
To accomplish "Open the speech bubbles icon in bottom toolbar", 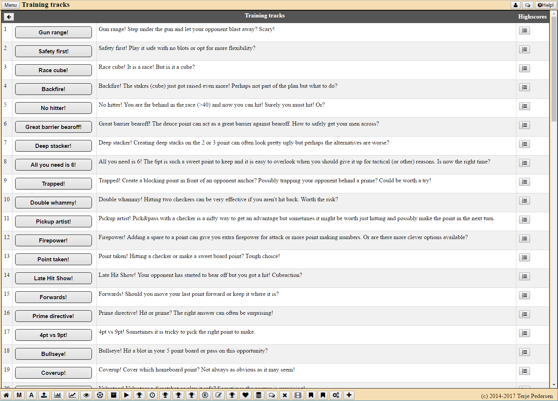I will click(x=272, y=395).
